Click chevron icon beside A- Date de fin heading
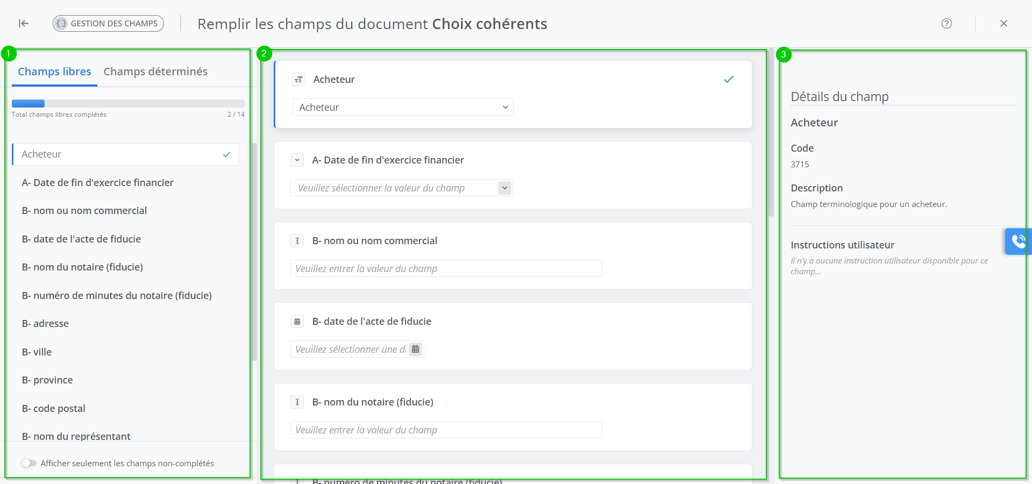The height and width of the screenshot is (484, 1032). click(297, 160)
